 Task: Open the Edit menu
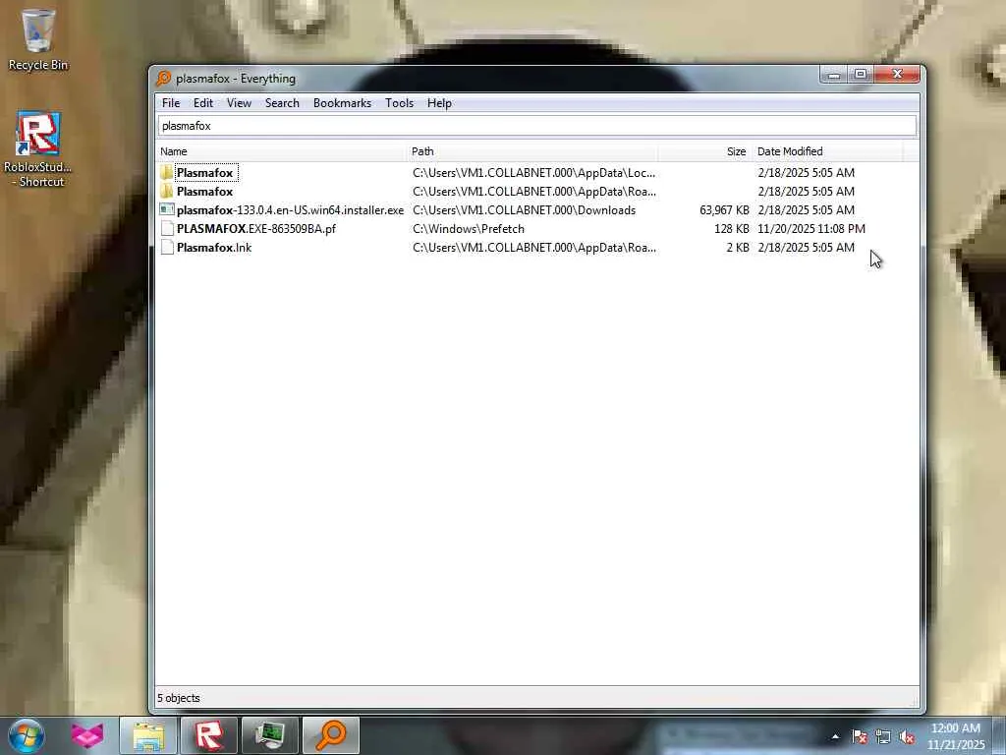pyautogui.click(x=202, y=102)
